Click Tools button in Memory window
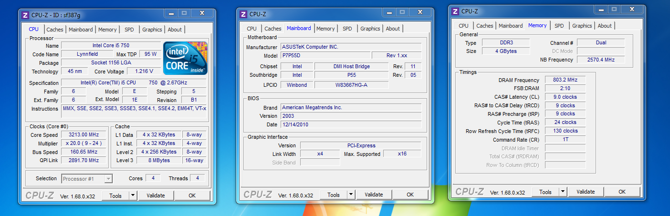This screenshot has width=670, height=216. pyautogui.click(x=545, y=192)
